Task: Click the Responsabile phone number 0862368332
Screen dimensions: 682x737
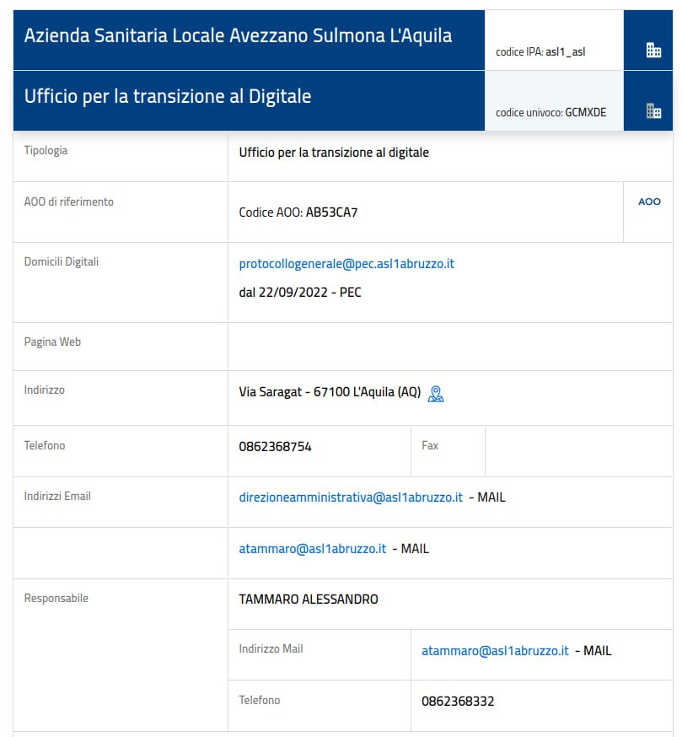Action: (458, 702)
